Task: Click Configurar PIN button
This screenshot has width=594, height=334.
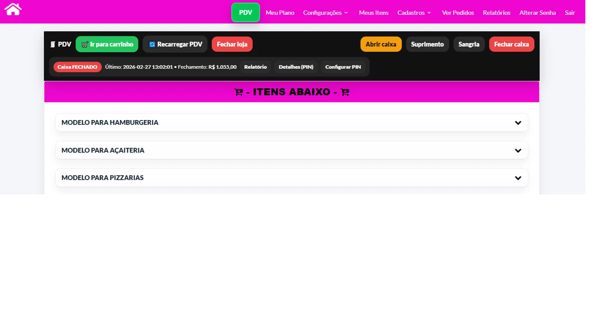Action: pyautogui.click(x=343, y=67)
